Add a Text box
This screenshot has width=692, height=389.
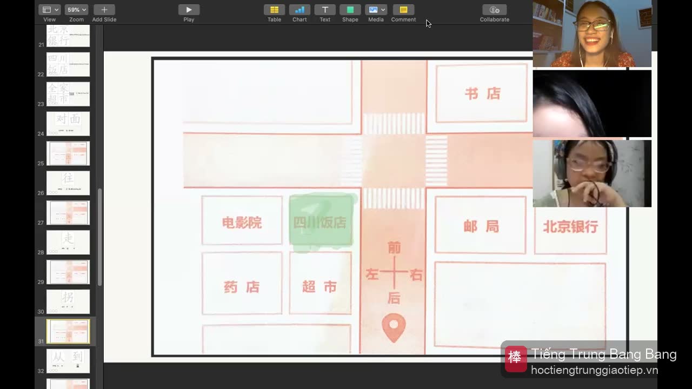[325, 10]
